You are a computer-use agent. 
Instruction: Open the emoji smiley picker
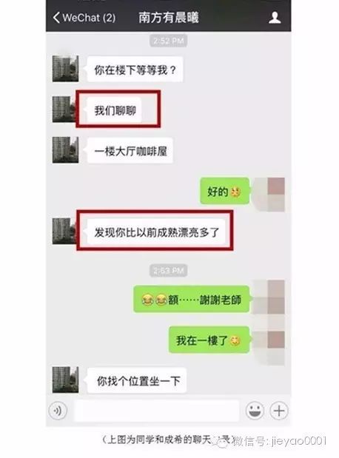click(x=255, y=411)
